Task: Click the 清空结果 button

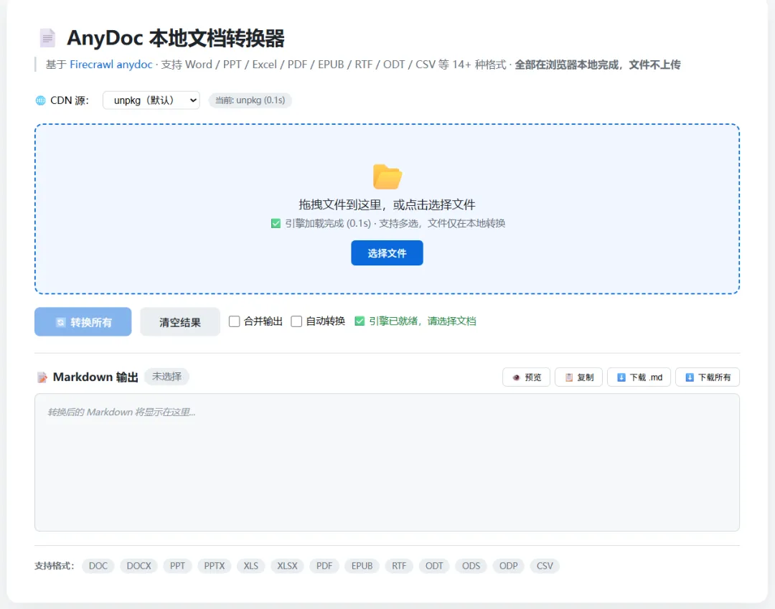Action: click(x=180, y=322)
